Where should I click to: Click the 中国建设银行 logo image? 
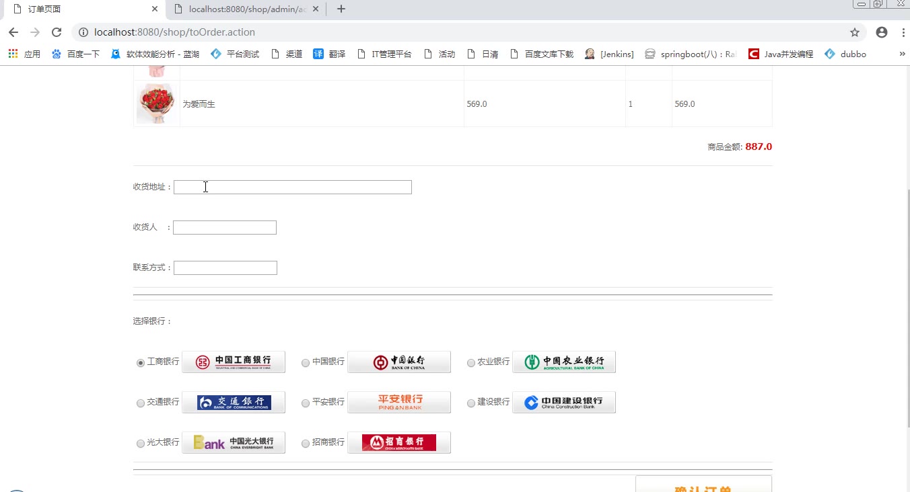coord(564,402)
